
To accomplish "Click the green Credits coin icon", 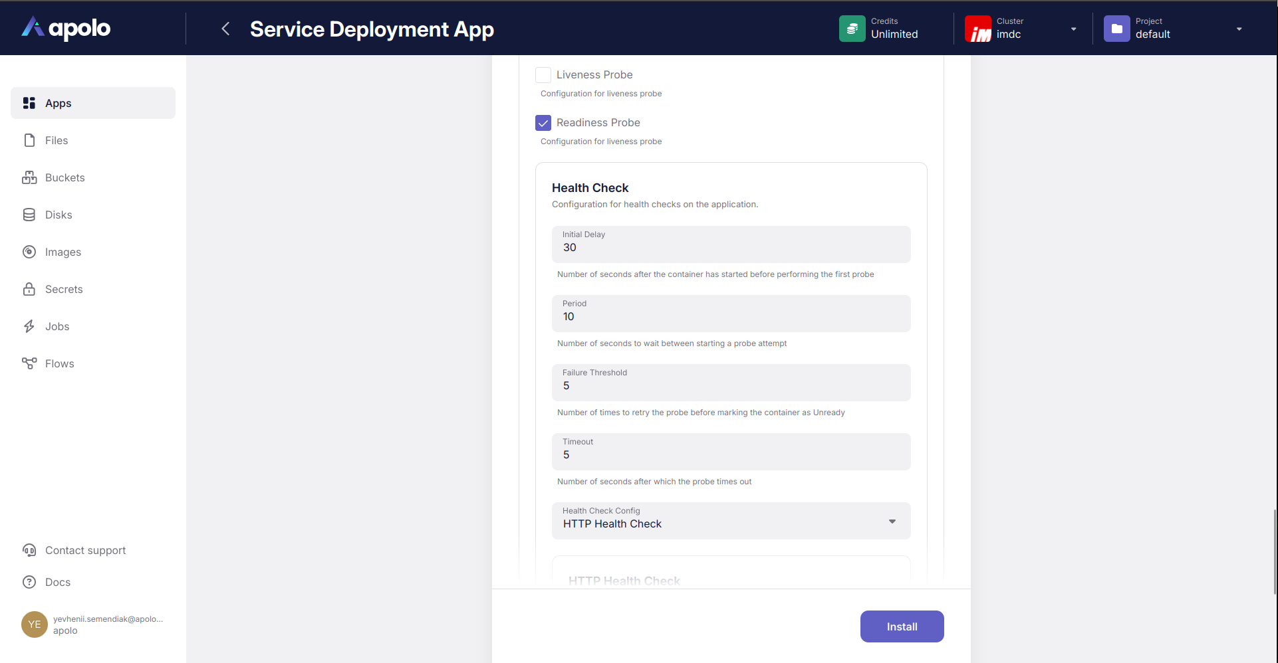I will click(x=852, y=29).
